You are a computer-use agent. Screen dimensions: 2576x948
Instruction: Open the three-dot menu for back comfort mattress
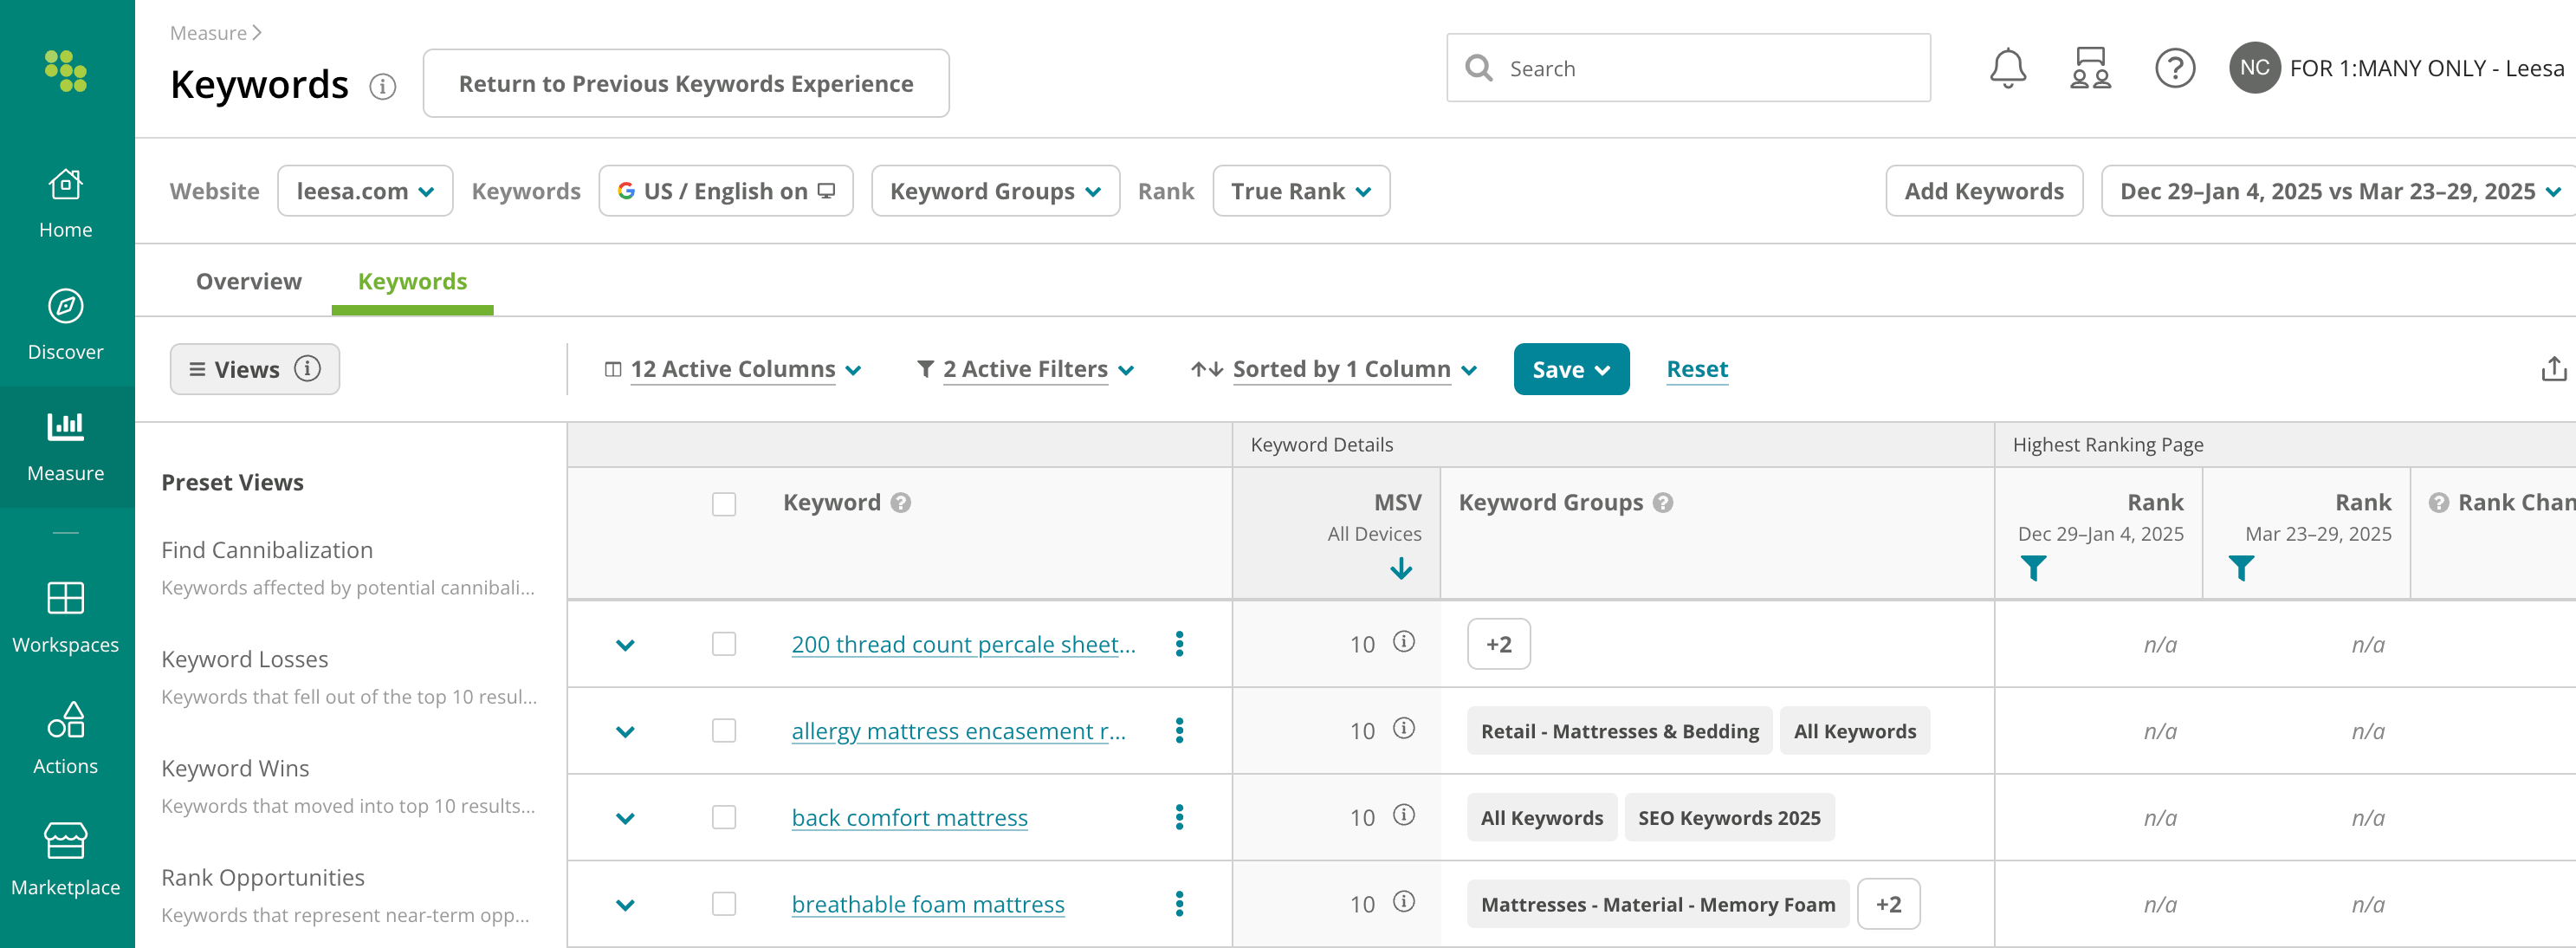click(x=1179, y=817)
